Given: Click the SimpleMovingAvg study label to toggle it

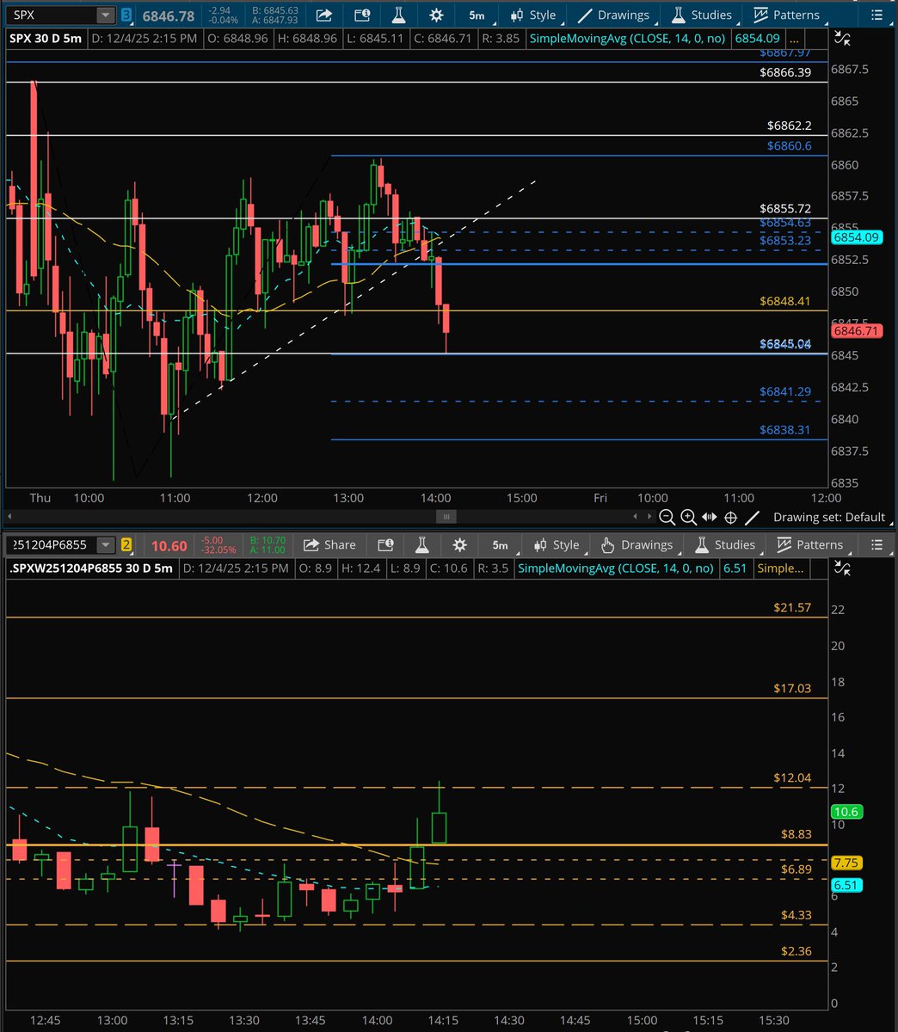Looking at the screenshot, I should click(627, 39).
